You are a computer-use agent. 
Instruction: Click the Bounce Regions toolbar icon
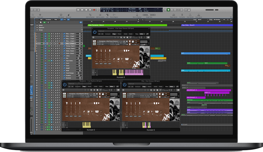[114, 15]
